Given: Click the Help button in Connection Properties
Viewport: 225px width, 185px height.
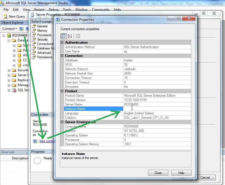Looking at the screenshot, I should click(x=181, y=173).
